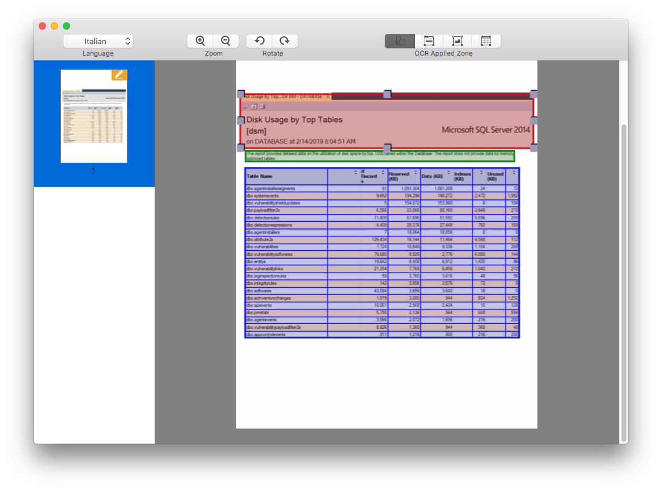
Task: Click the sort arrows beside Reserved (KB) header
Action: tap(416, 173)
